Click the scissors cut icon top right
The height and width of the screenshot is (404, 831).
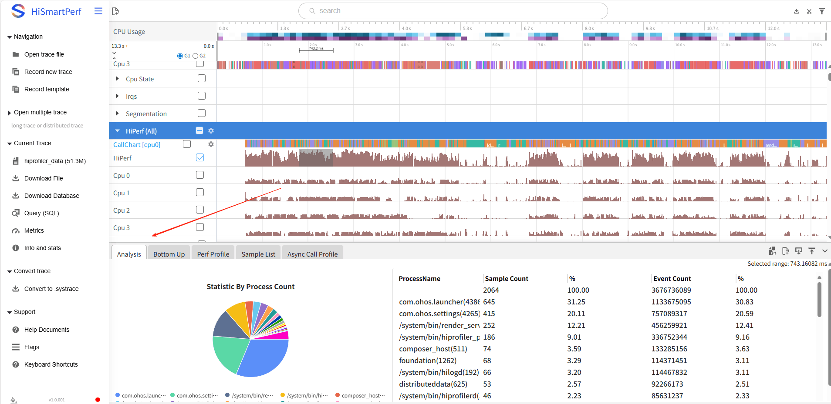809,11
